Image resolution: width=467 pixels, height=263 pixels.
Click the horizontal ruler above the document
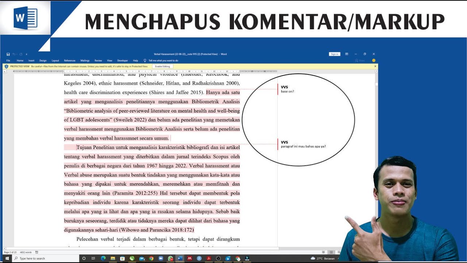click(x=146, y=71)
